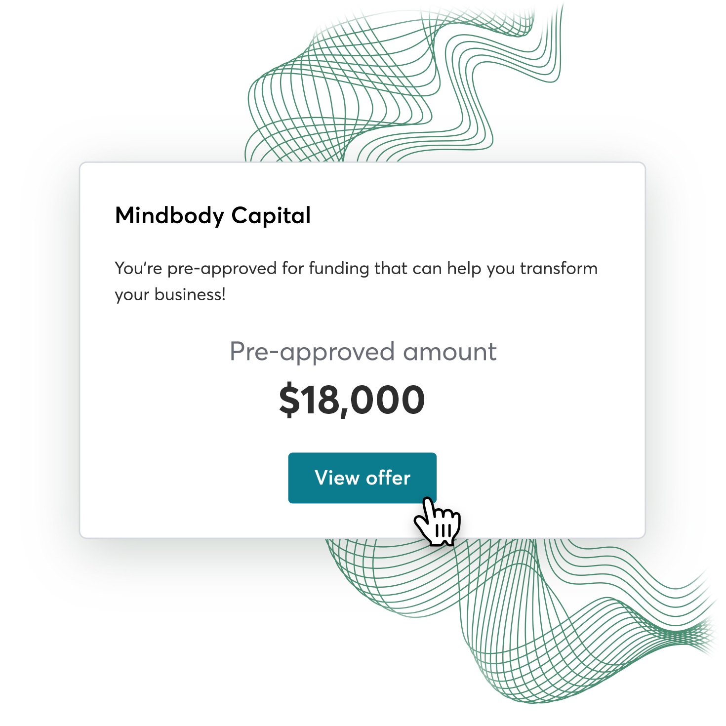Click "You're" at the start of the description
The height and width of the screenshot is (726, 726).
pos(138,269)
